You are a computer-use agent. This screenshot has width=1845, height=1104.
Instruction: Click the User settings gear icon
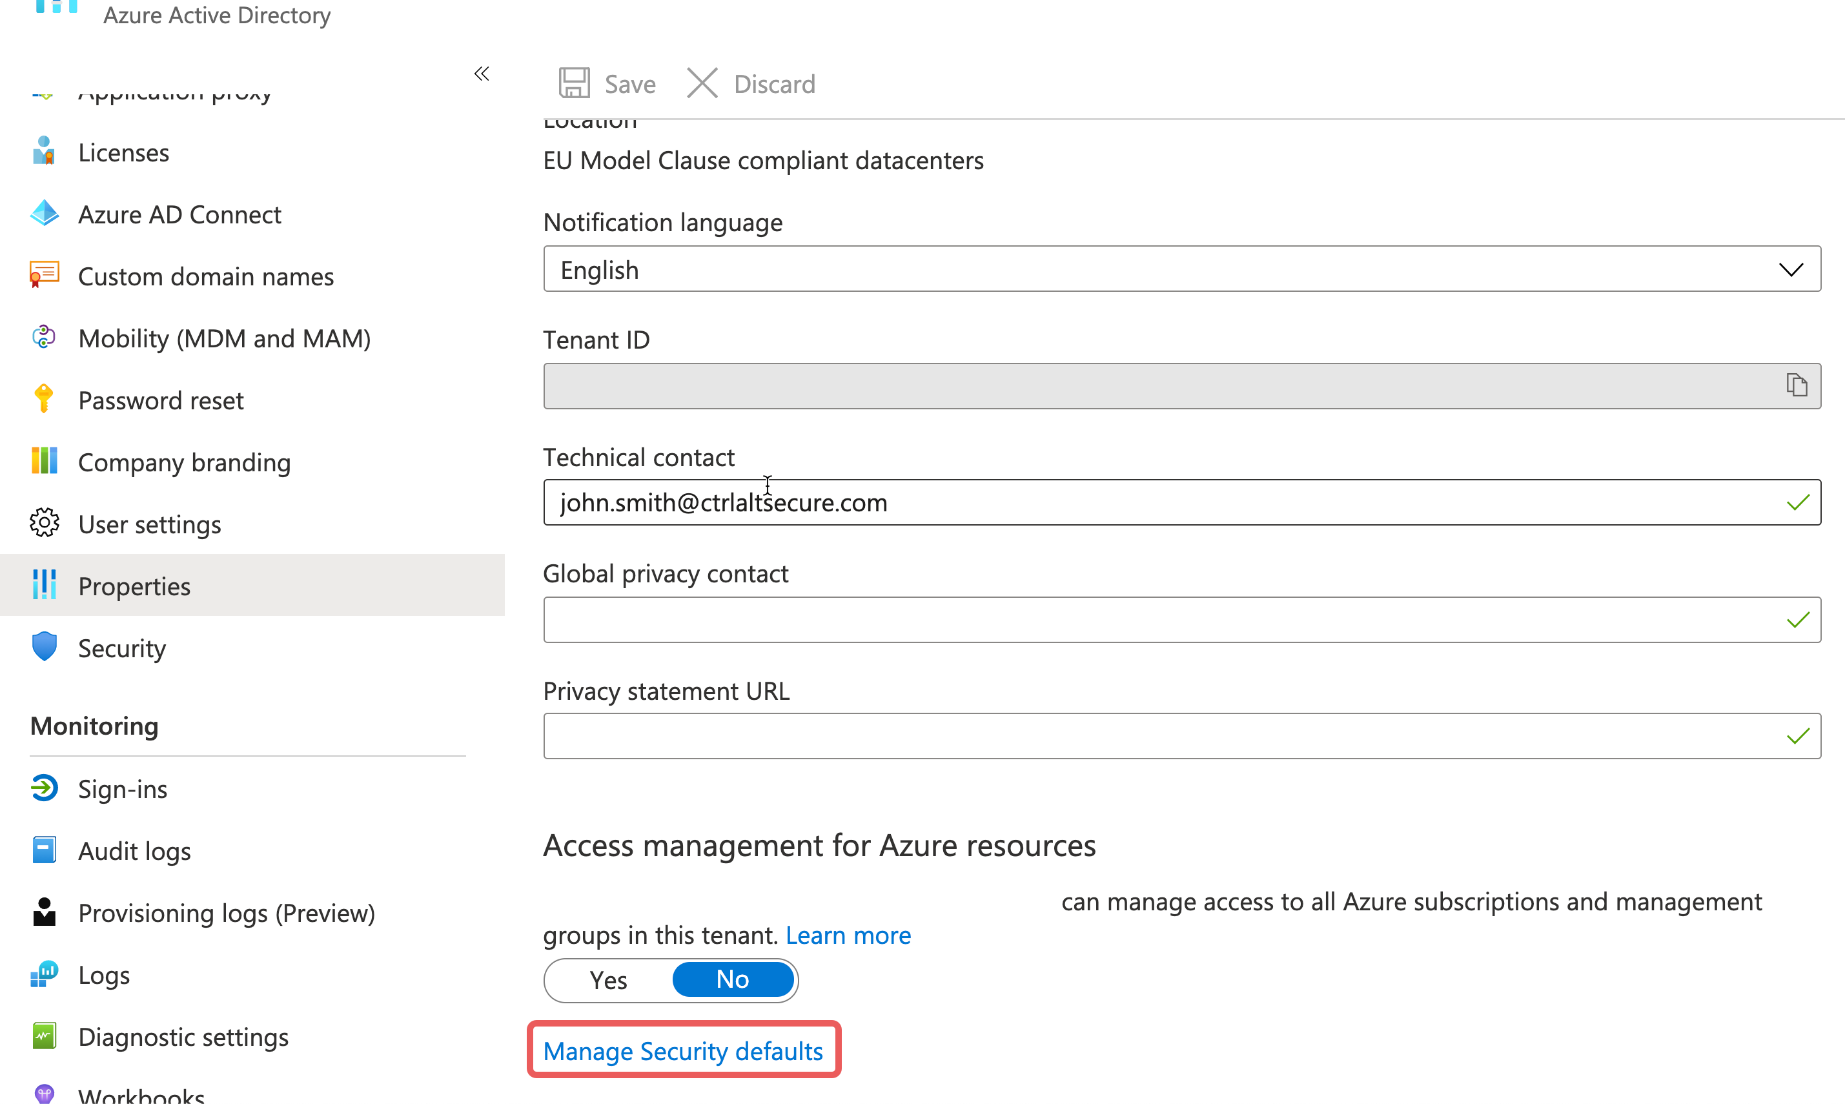(44, 524)
